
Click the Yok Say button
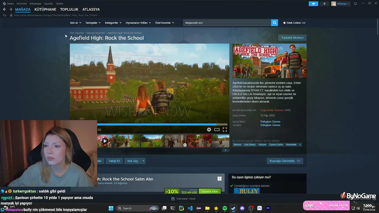click(133, 161)
